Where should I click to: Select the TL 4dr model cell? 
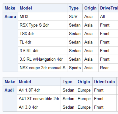coord(43,42)
